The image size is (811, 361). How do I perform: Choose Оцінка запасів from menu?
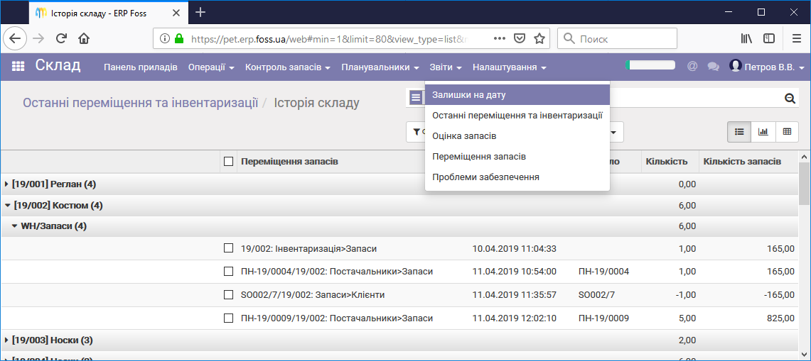coord(517,136)
